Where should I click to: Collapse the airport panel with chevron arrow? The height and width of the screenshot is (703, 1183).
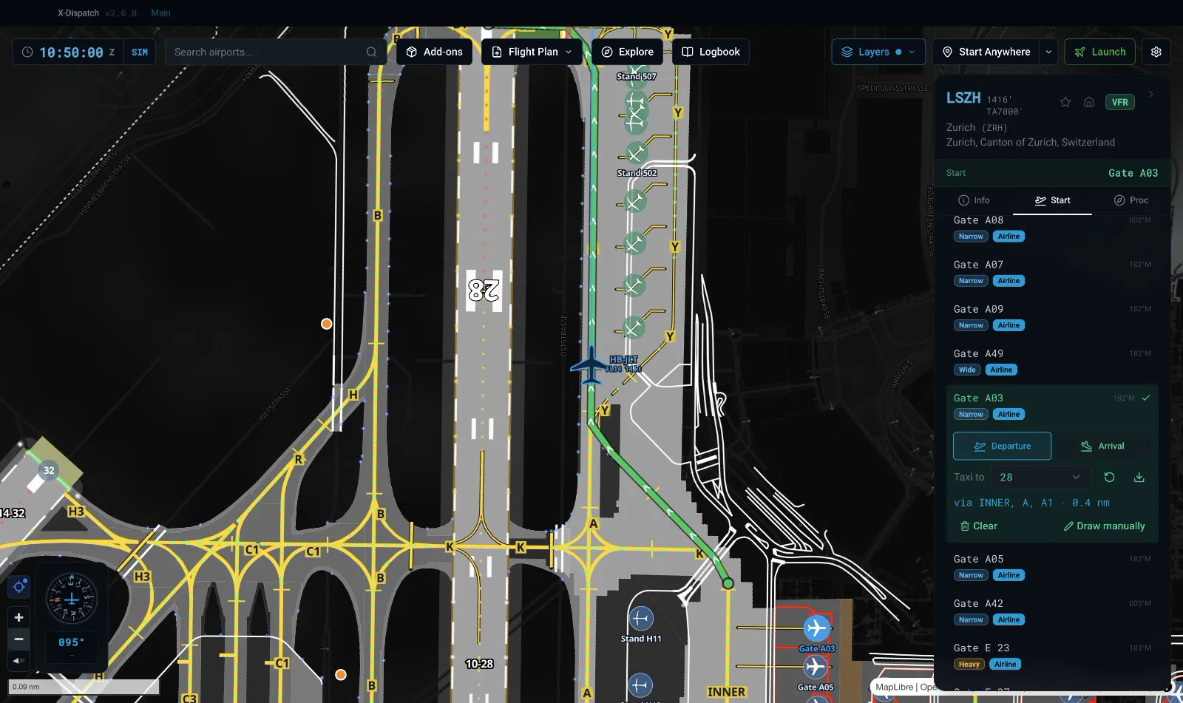pos(1150,95)
